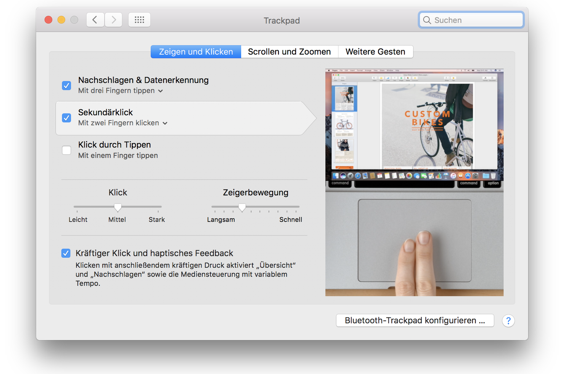The height and width of the screenshot is (374, 563).
Task: Select the Zeigen und Klicken tab
Action: 196,52
